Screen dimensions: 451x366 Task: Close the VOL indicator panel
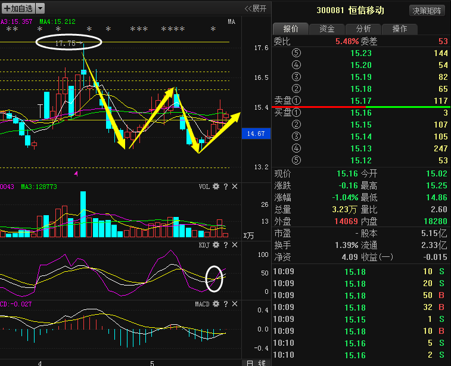[235, 187]
